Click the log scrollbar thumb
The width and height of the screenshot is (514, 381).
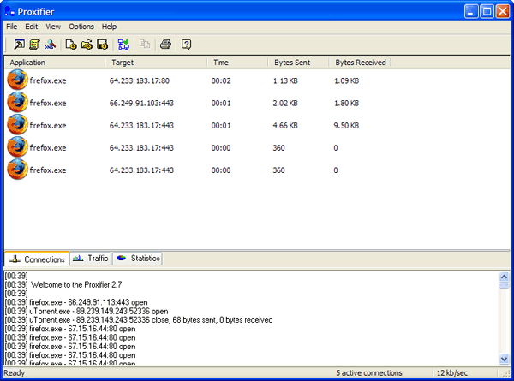click(x=505, y=286)
